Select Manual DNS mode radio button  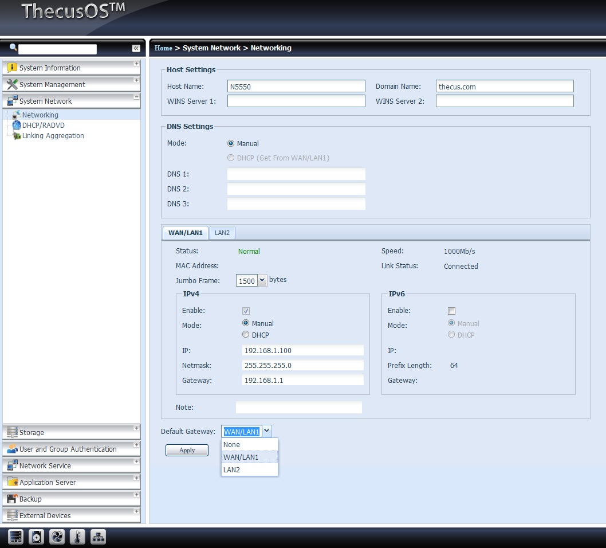pyautogui.click(x=231, y=144)
